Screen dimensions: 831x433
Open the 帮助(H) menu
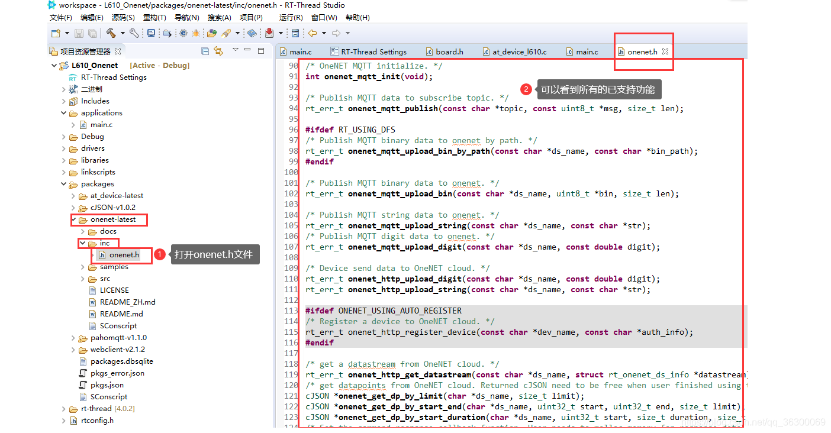[x=357, y=18]
